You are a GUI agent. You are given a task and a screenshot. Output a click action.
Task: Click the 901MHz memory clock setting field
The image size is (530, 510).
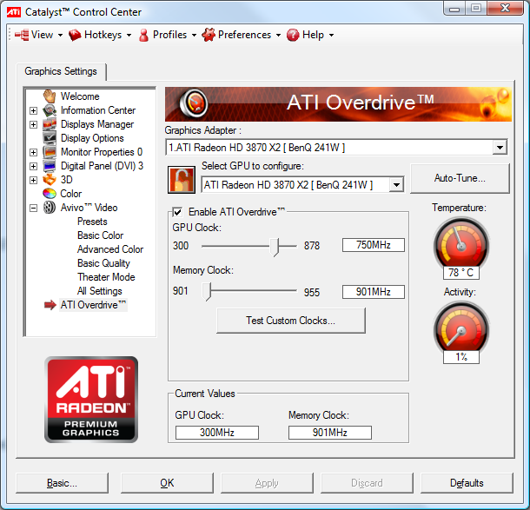(x=373, y=292)
